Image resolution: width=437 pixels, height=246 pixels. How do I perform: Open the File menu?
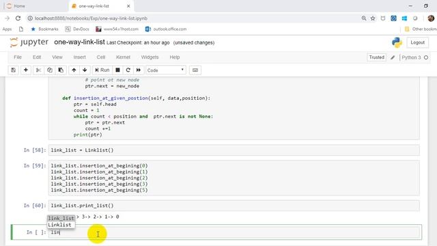[18, 57]
